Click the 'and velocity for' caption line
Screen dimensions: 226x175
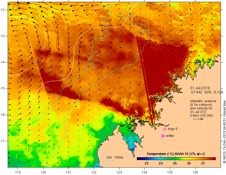[201, 108]
